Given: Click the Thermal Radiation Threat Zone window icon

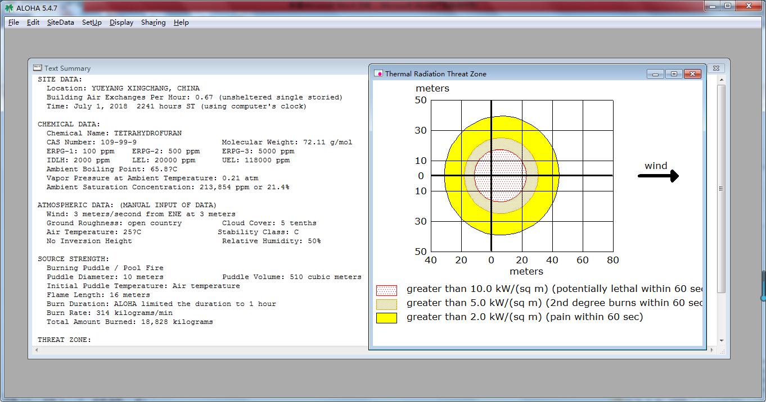Looking at the screenshot, I should [x=379, y=74].
